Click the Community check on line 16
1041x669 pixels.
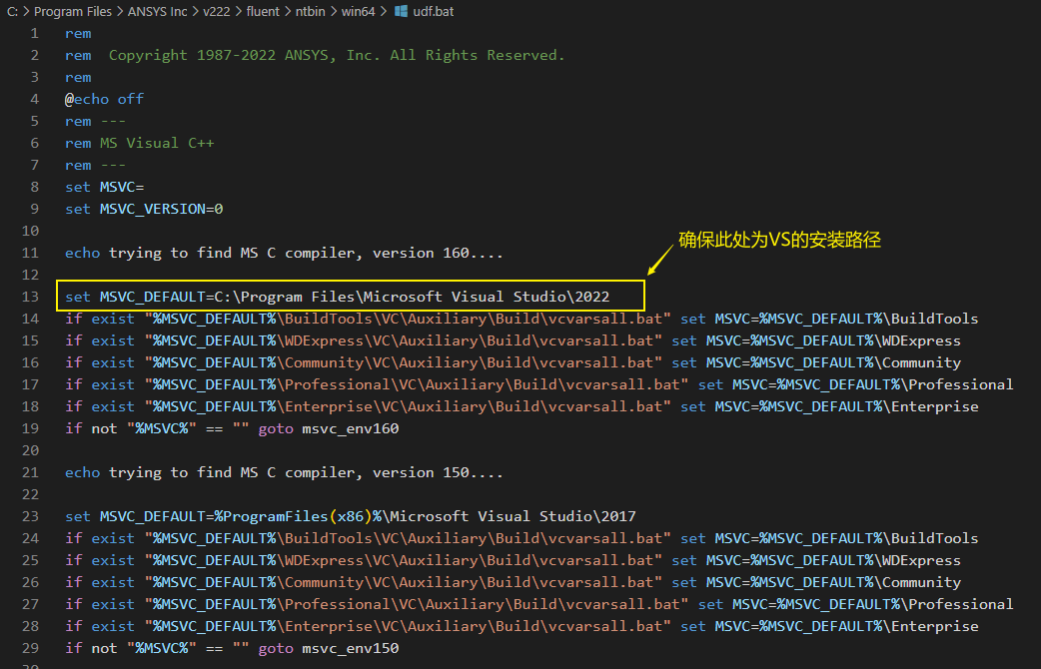click(x=513, y=362)
